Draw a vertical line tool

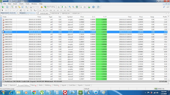point(10,10)
